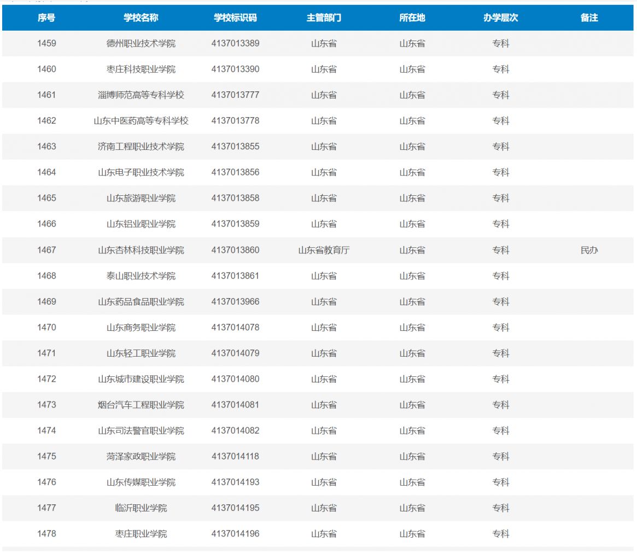Select school name 山东杏林科技职业学院
637x559 pixels.
[141, 250]
